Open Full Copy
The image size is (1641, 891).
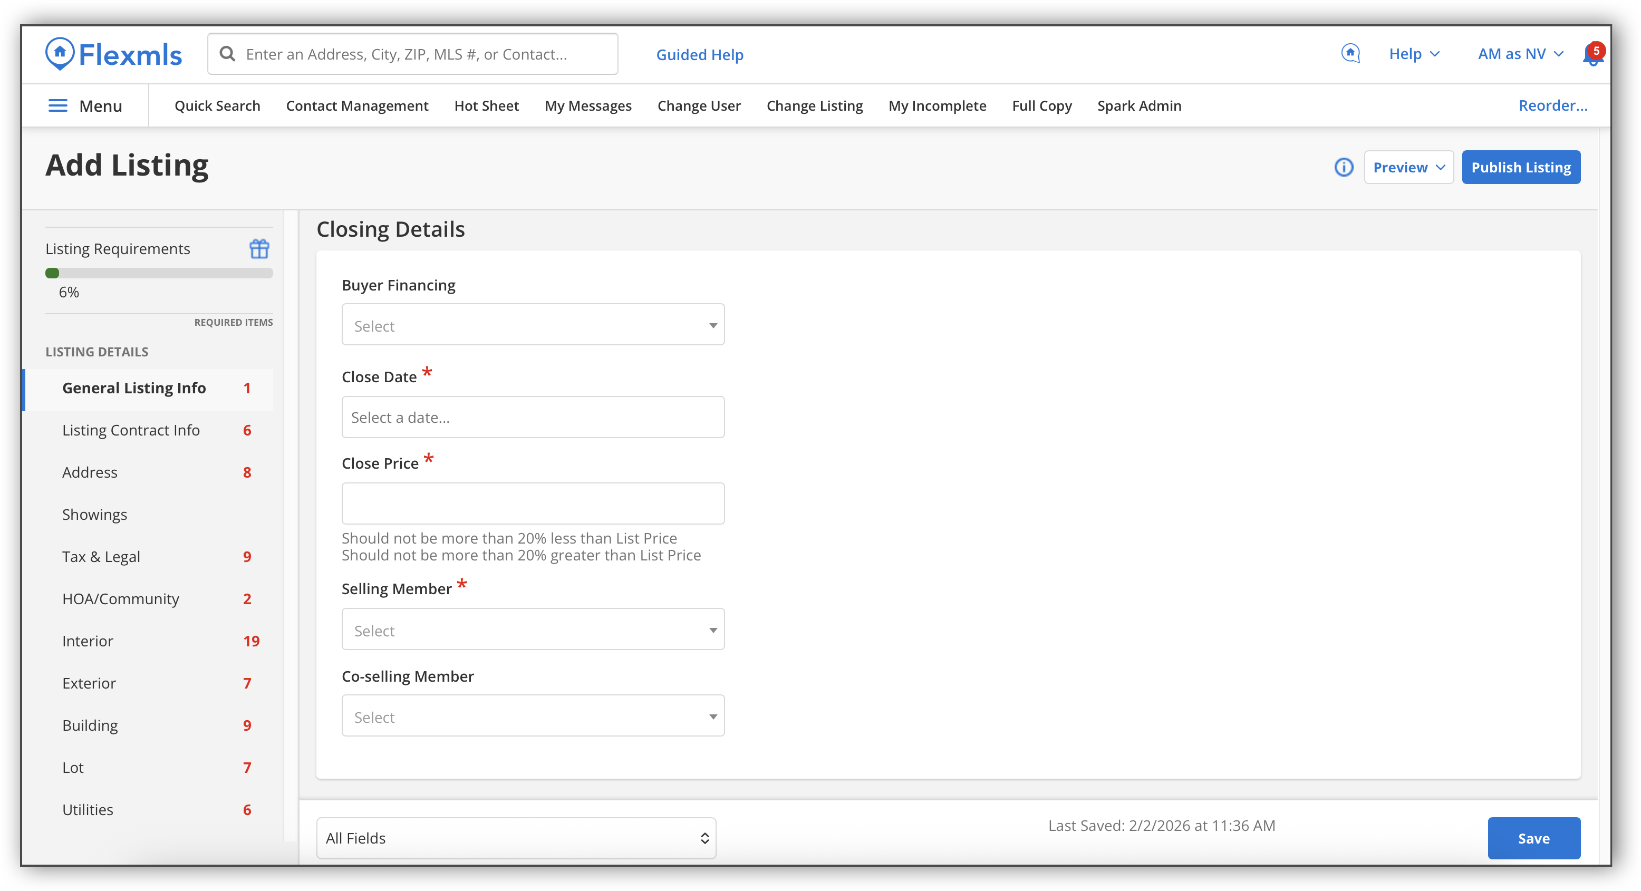point(1041,106)
